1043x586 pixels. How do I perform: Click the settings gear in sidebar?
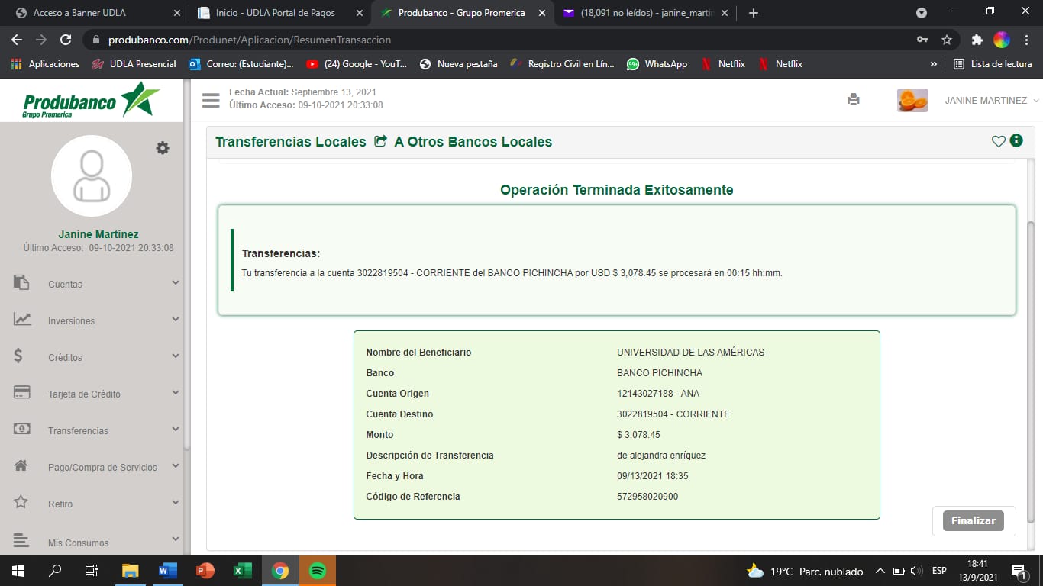click(163, 148)
